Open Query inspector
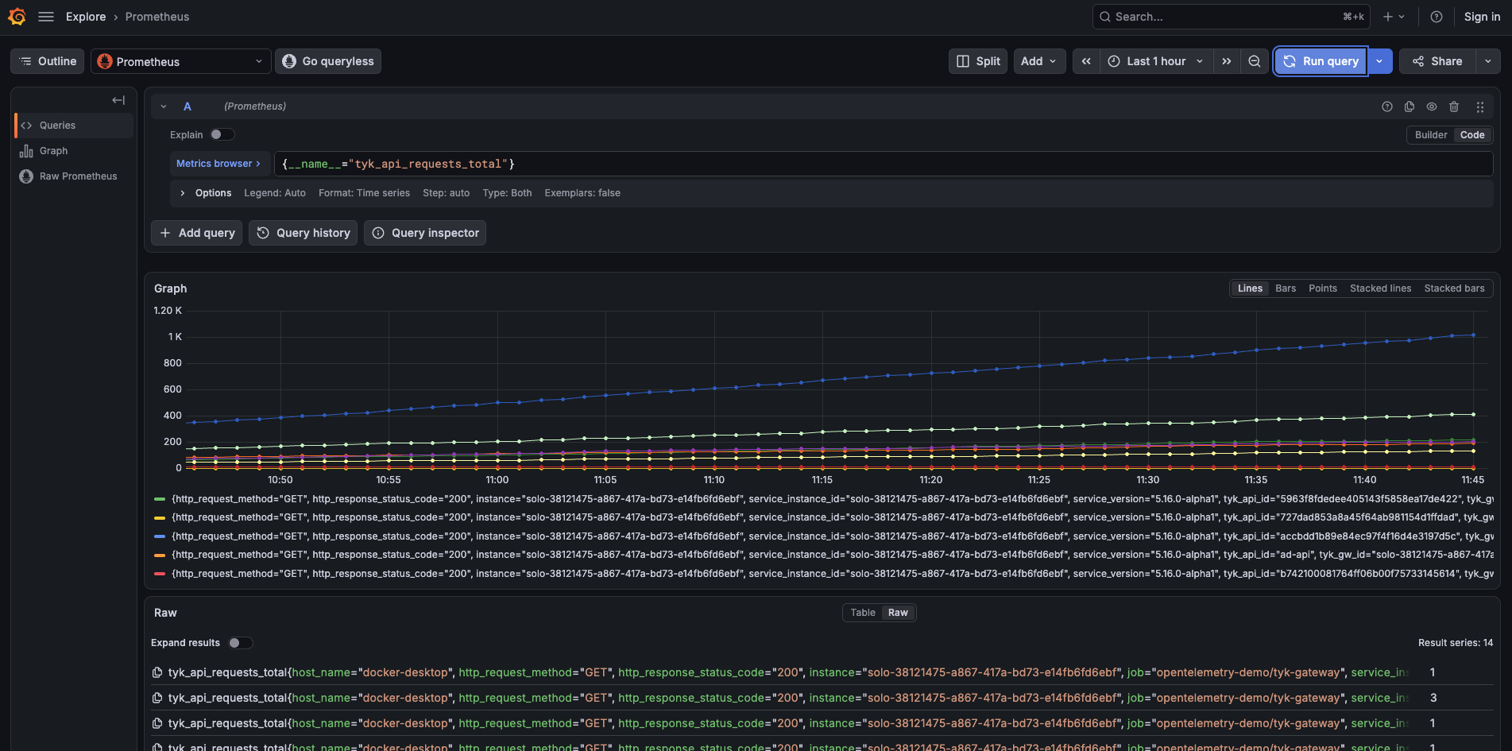This screenshot has width=1512, height=751. click(425, 233)
